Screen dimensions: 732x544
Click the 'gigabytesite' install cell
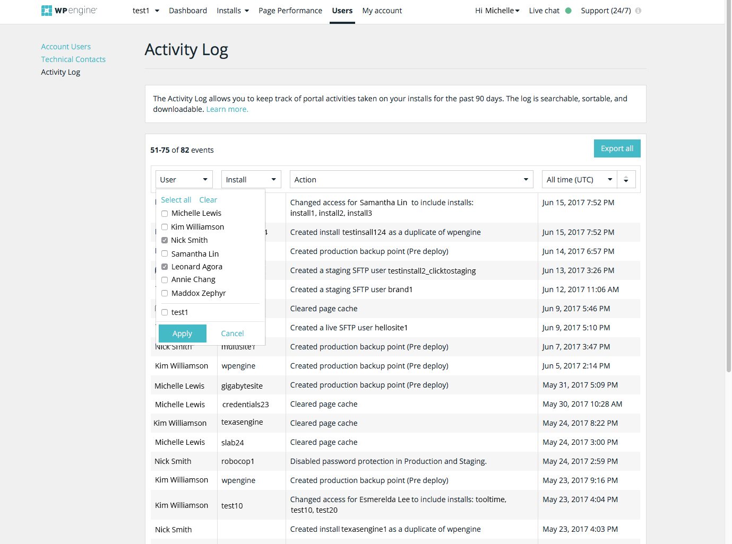[x=242, y=386]
